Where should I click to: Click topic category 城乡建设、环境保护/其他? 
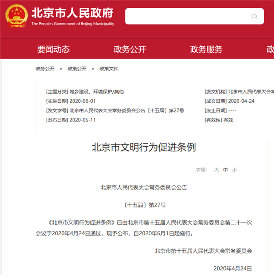[x=97, y=91]
